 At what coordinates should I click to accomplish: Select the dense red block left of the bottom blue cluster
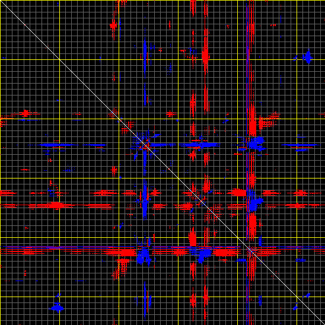125,253
